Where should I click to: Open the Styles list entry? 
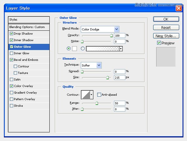[29, 20]
